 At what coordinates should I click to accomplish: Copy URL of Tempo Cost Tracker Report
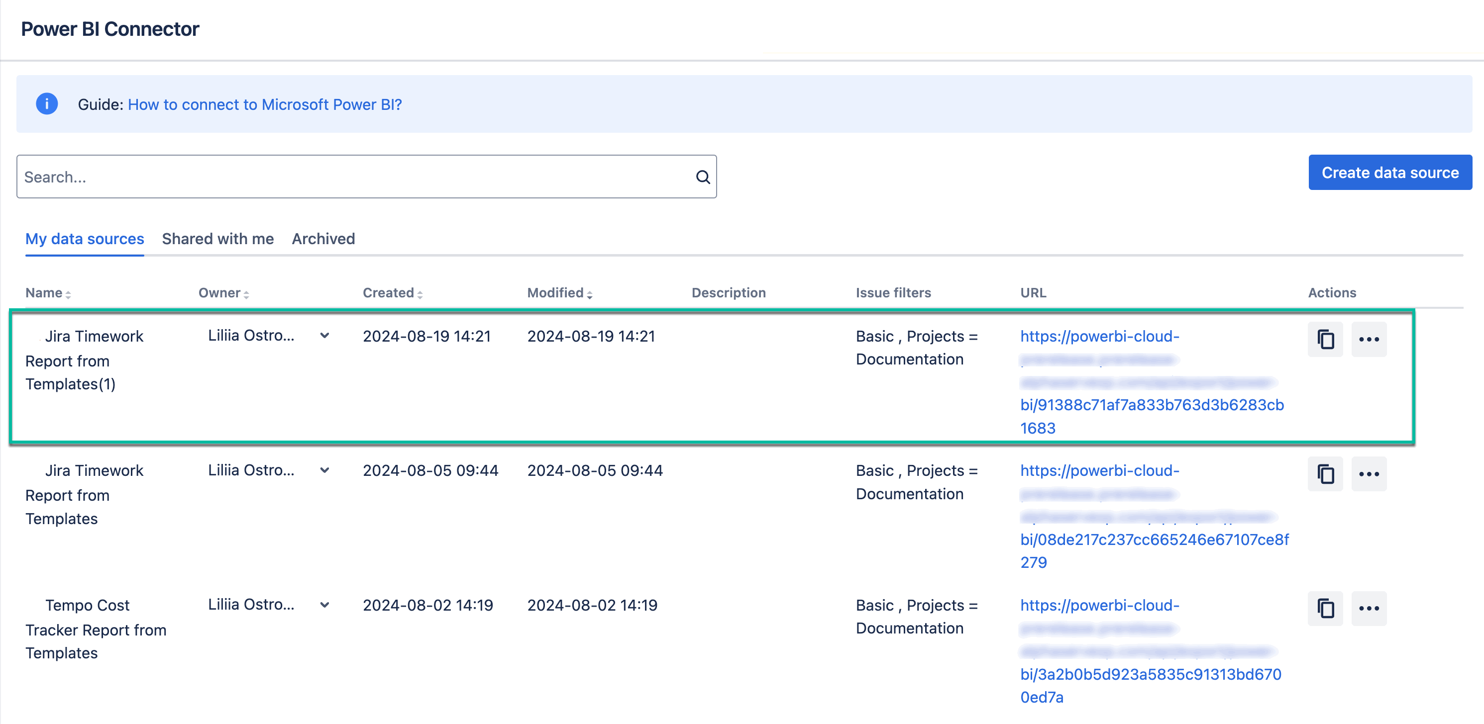[1324, 608]
